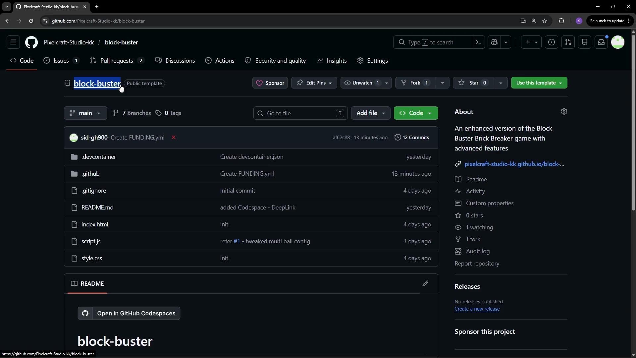Open the issues icon in header
This screenshot has width=636, height=358.
pyautogui.click(x=552, y=42)
